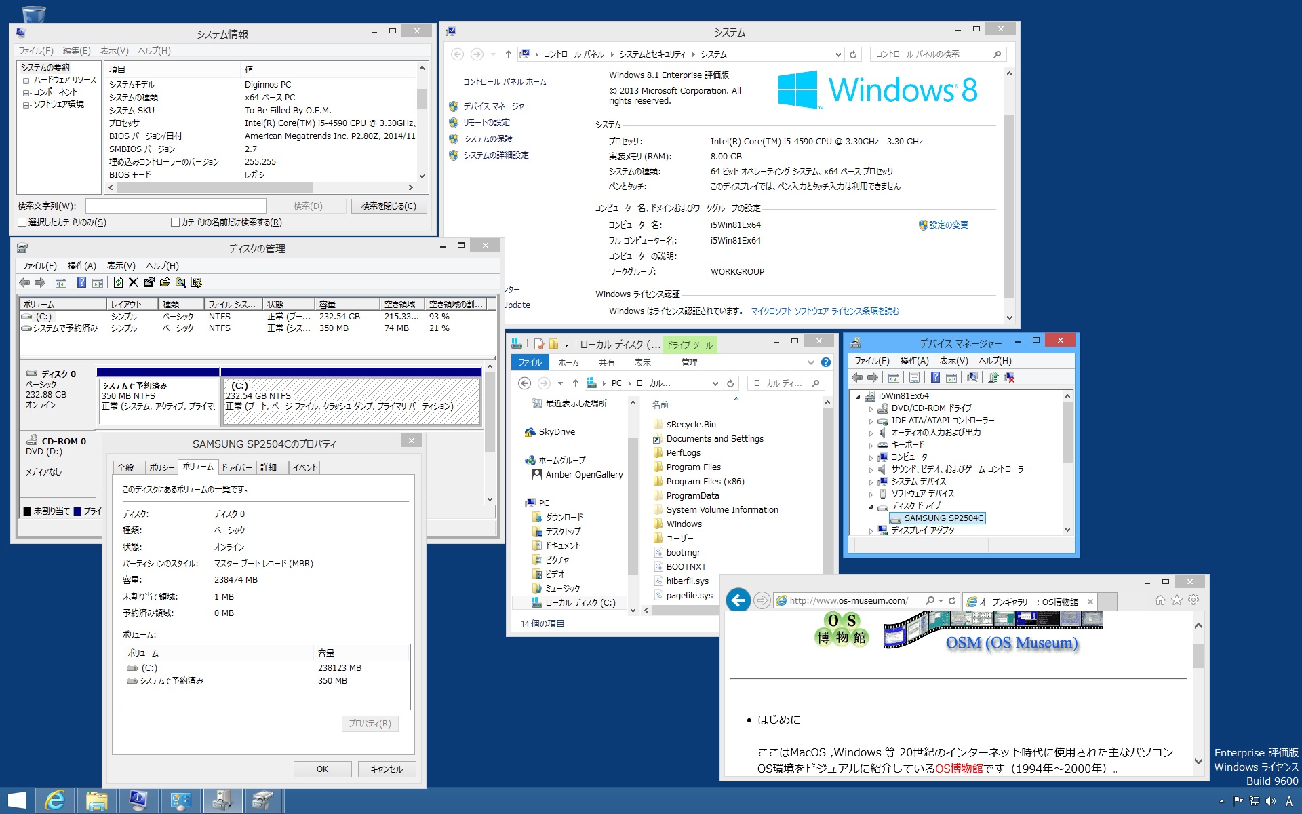Click the IE page vertical scrollbar thumb
The width and height of the screenshot is (1302, 814).
1198,656
